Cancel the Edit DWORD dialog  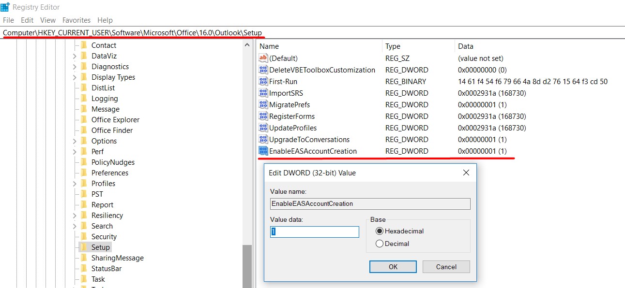coord(446,267)
